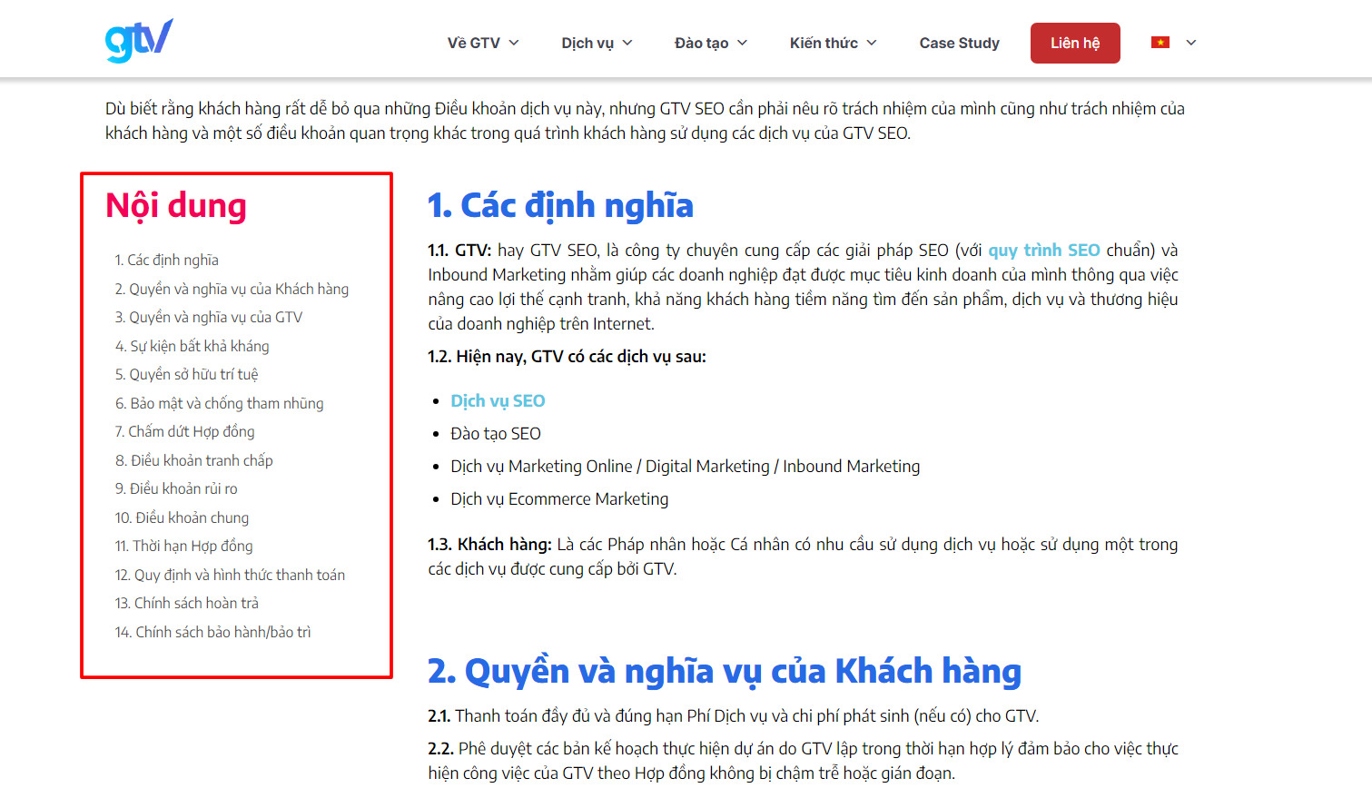Image resolution: width=1372 pixels, height=788 pixels.
Task: Select '13. Chính sách hoàn trả'
Action: coord(187,602)
